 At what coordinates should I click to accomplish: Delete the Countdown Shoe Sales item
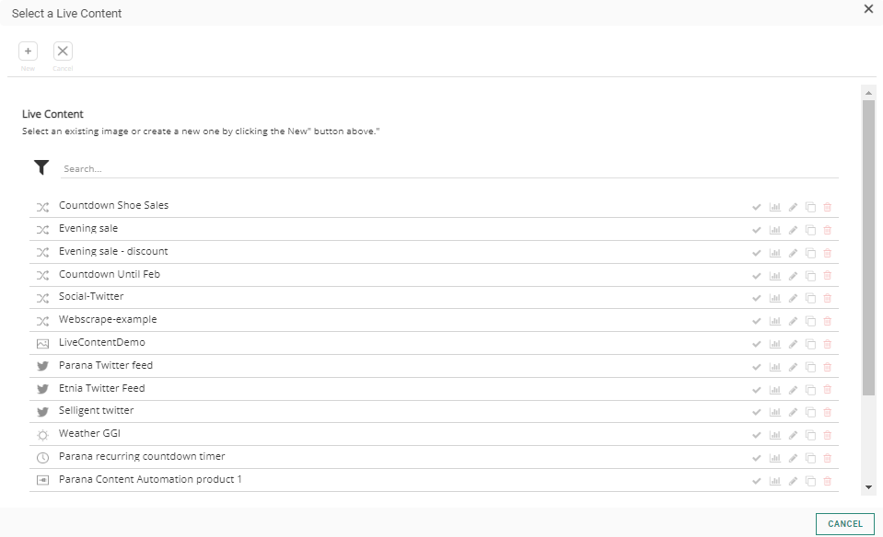[827, 207]
